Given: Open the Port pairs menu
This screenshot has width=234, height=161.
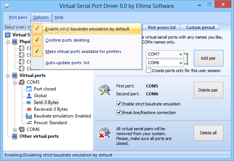Looking at the screenshot, I should [18, 17].
